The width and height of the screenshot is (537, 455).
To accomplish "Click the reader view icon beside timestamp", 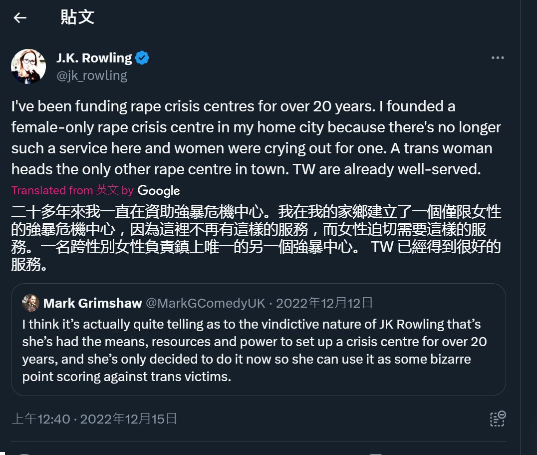I will pos(498,419).
